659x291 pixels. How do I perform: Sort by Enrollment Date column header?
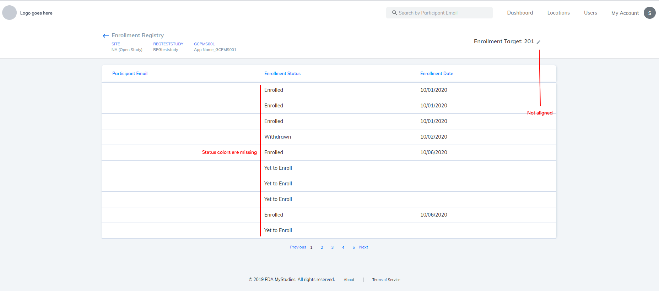point(437,74)
